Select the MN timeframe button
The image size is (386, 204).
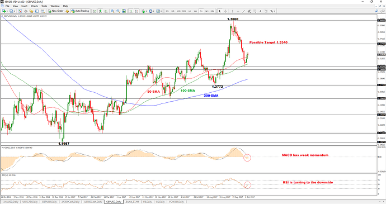(213, 11)
